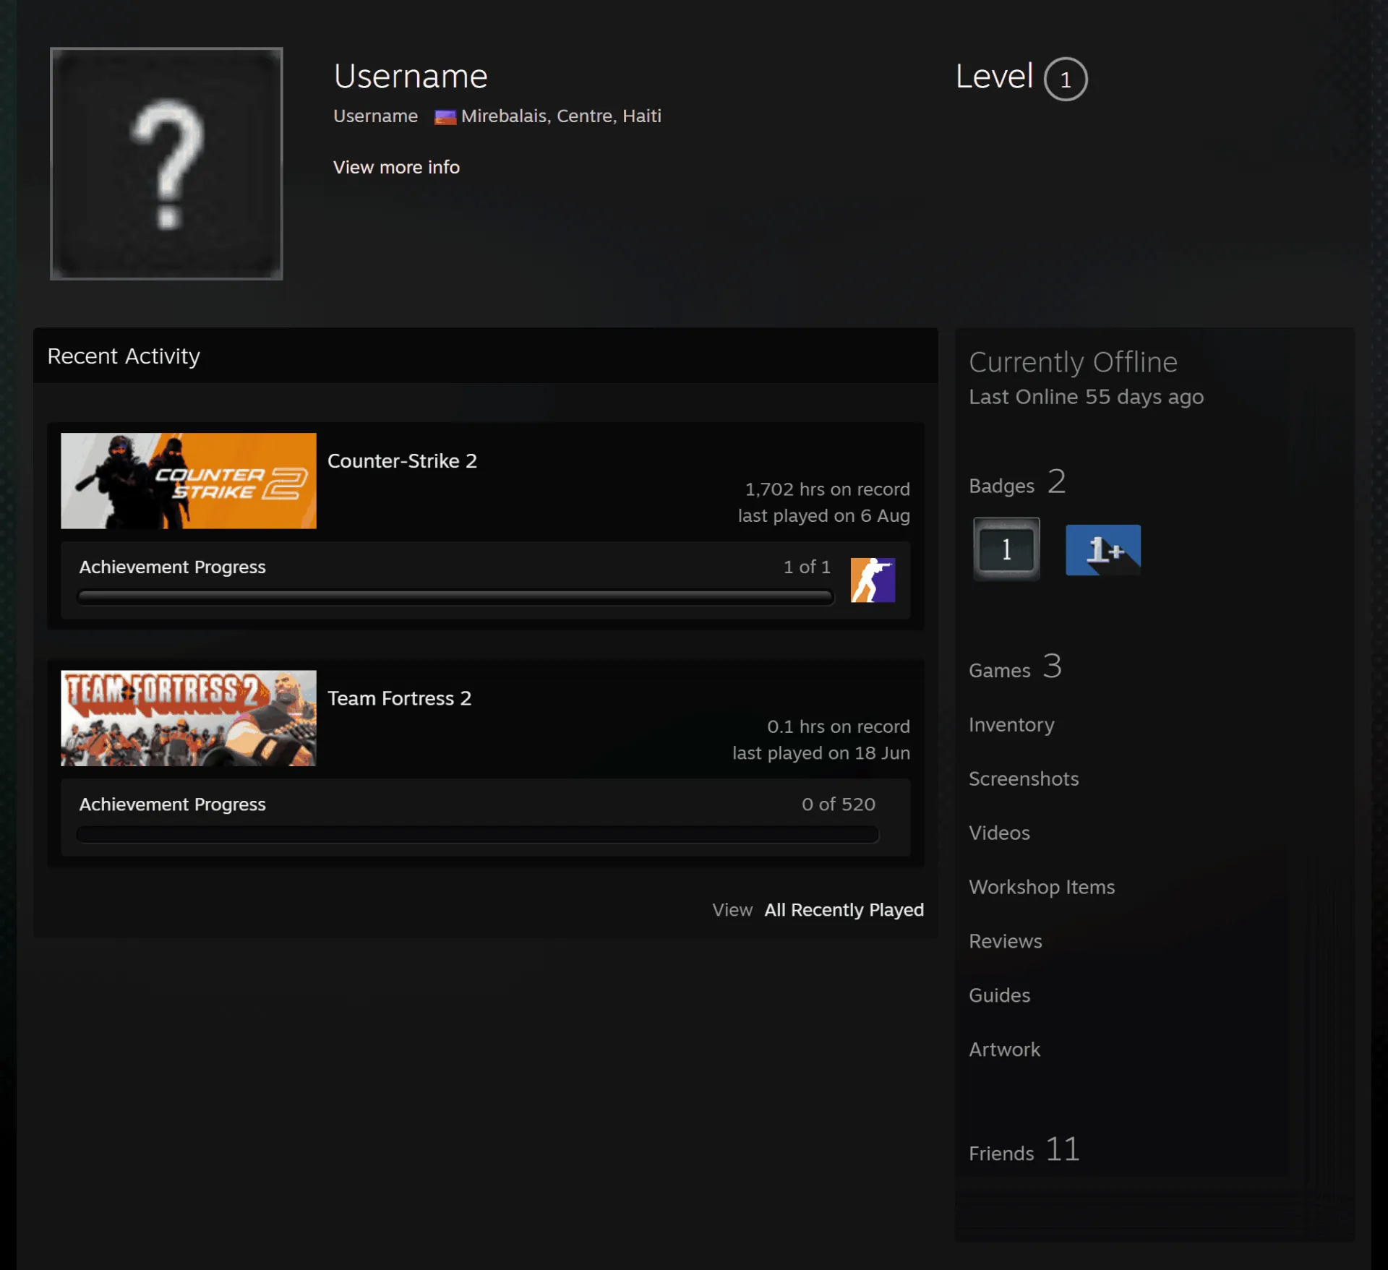Click '1,702 hrs on record' text
Viewport: 1388px width, 1270px height.
(827, 489)
